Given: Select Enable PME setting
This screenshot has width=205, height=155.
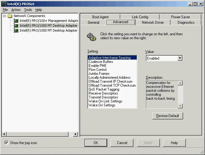Looking at the screenshot, I should pos(112,66).
